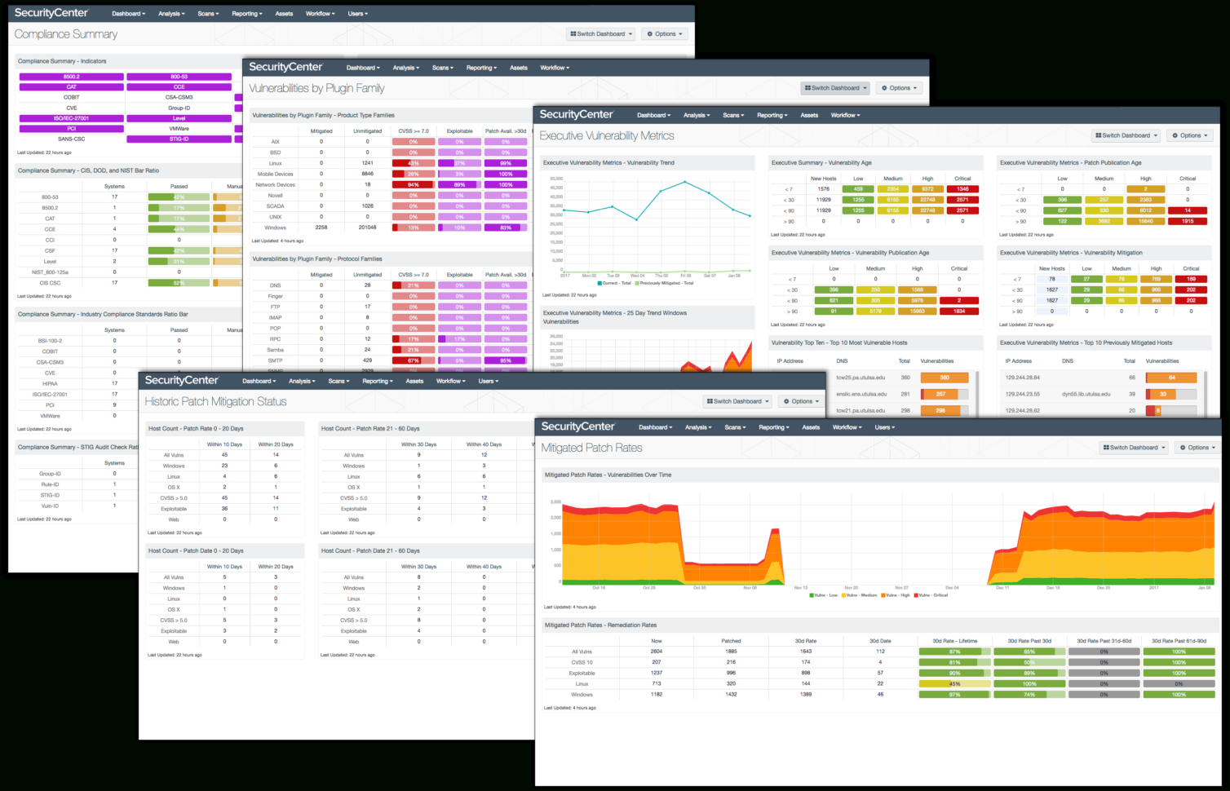
Task: Click the SecurityCenter logo above Compliance Summary
Action: 51,13
